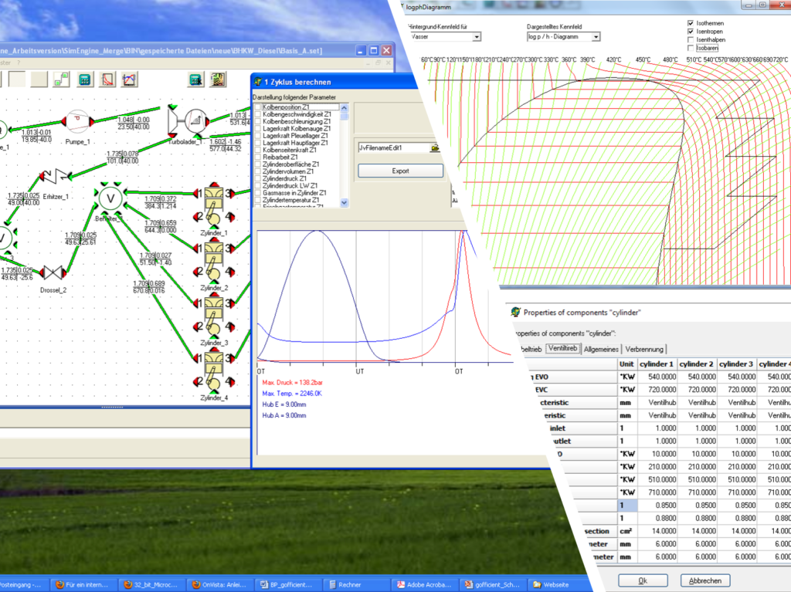
Task: Open the red-blue line chart toolbar icon
Action: pos(129,79)
